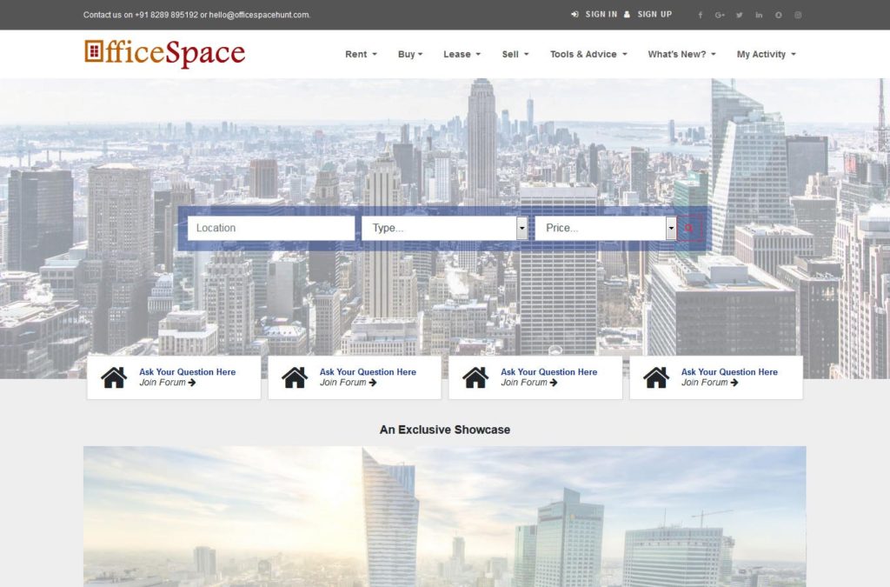Click the arrow icon beside Sign In
The height and width of the screenshot is (587, 890).
(575, 15)
